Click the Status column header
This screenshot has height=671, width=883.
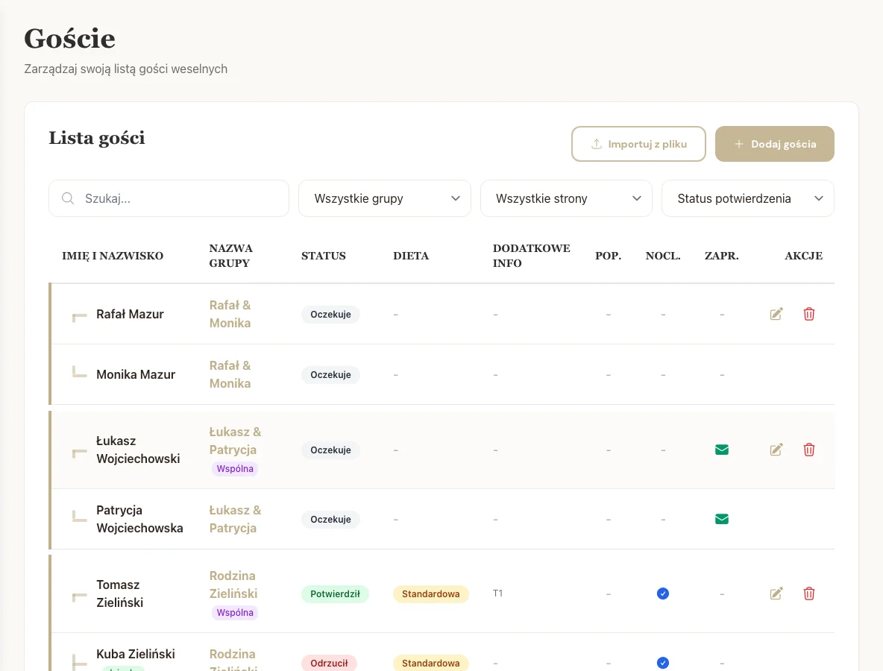[x=324, y=256]
